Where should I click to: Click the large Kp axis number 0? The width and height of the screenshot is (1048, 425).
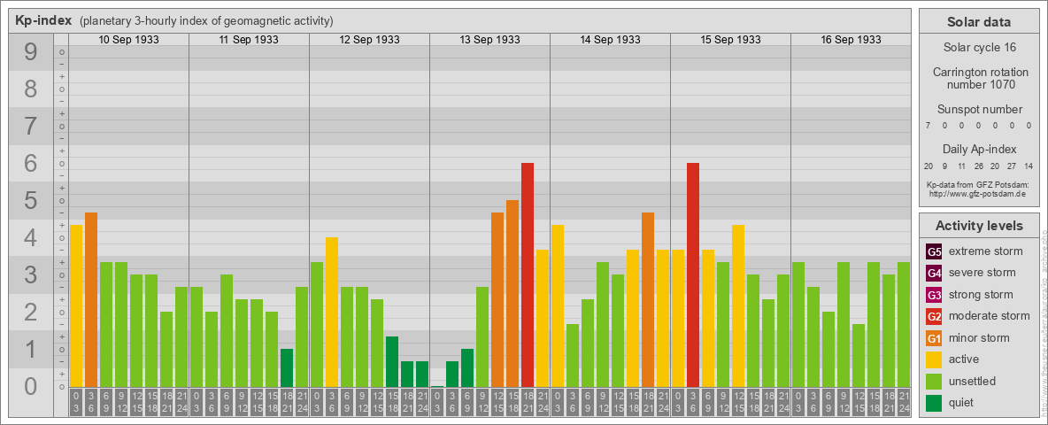pos(31,386)
